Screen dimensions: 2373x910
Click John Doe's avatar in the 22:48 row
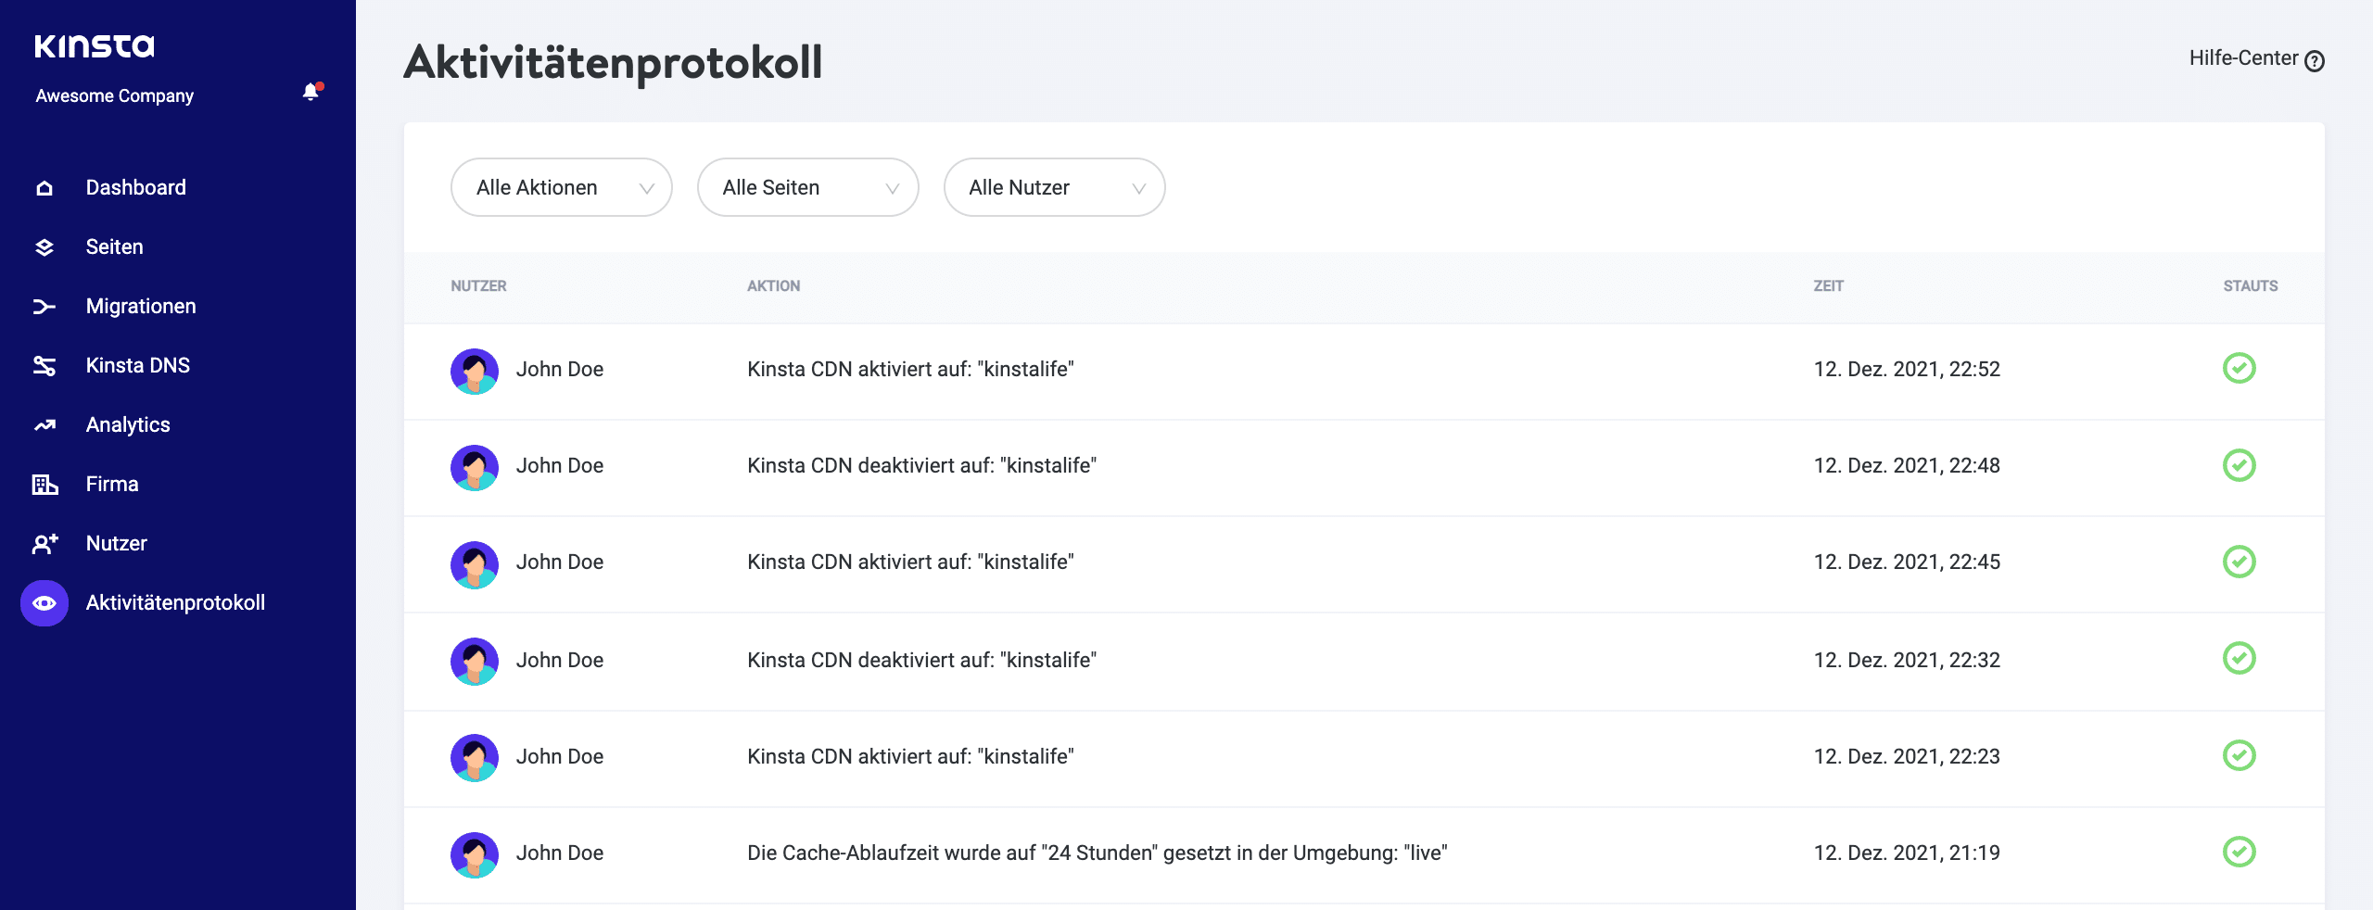pyautogui.click(x=475, y=467)
